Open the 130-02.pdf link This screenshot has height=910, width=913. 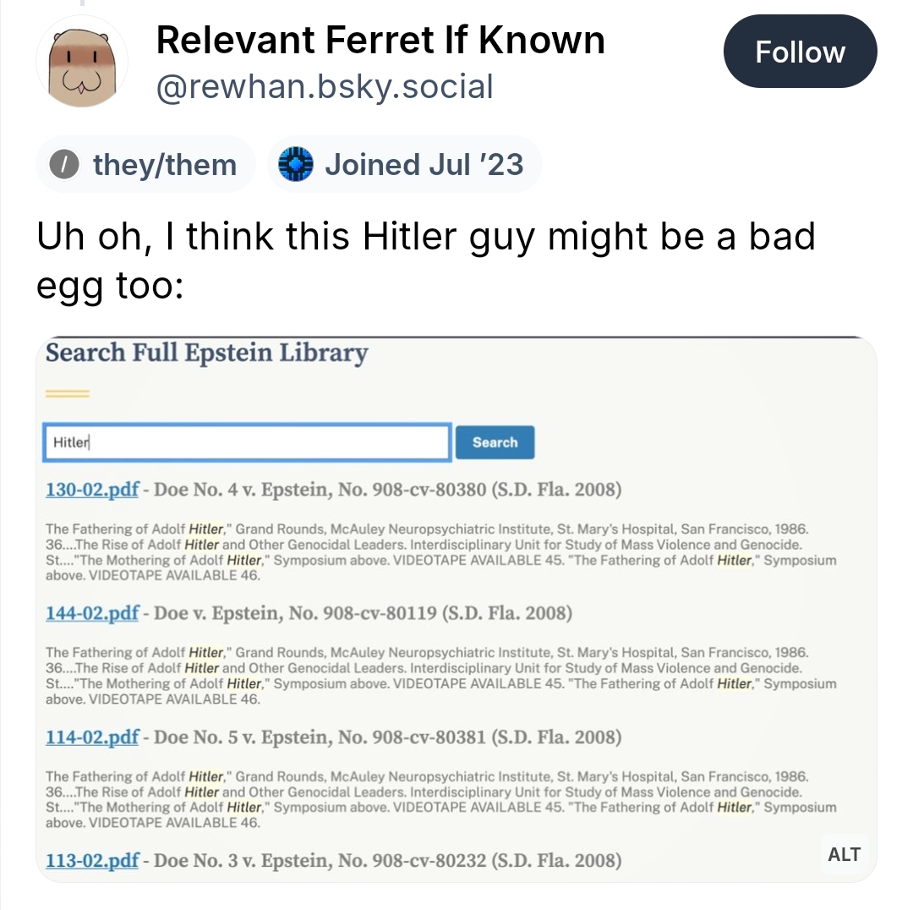(92, 490)
